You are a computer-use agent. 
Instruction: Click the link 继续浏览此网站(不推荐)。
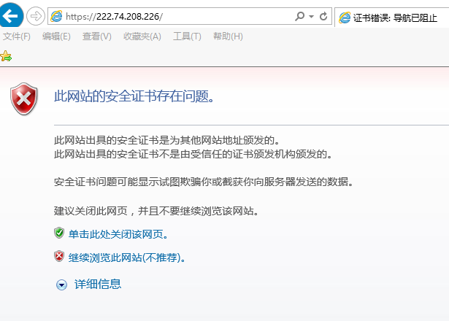click(x=127, y=258)
